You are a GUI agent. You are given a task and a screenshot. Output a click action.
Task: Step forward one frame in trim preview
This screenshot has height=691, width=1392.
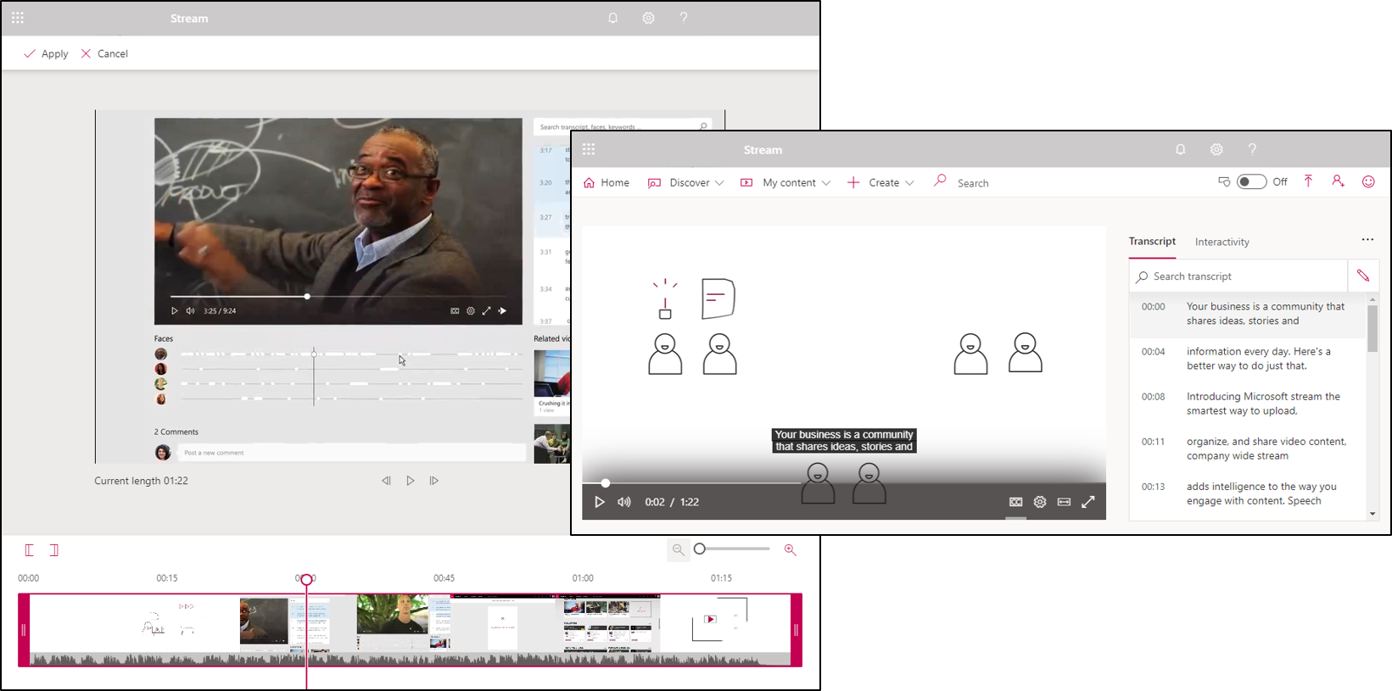pos(434,481)
